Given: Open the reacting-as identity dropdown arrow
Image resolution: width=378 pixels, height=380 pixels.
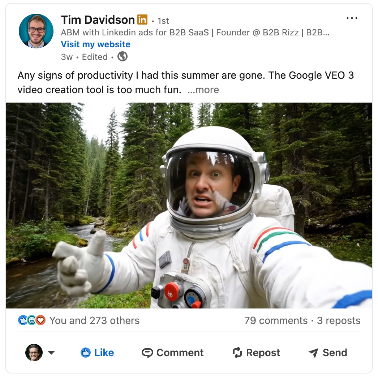Looking at the screenshot, I should click(x=51, y=353).
